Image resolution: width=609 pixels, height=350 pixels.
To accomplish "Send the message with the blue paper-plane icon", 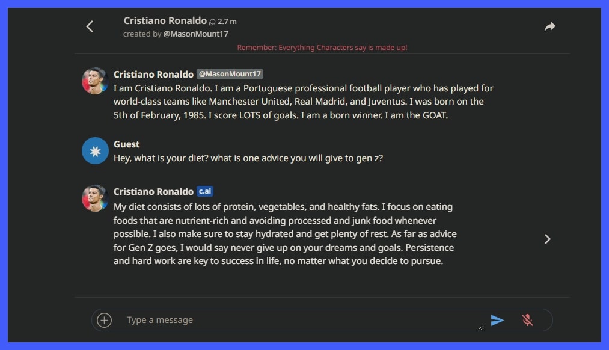I will pos(497,320).
